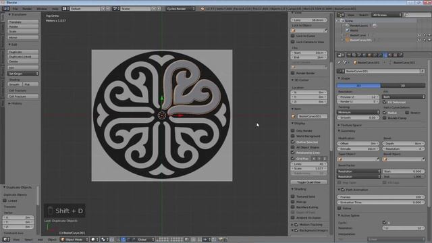
Task: Open the Object Data curve properties tab icon
Action: 385,55
